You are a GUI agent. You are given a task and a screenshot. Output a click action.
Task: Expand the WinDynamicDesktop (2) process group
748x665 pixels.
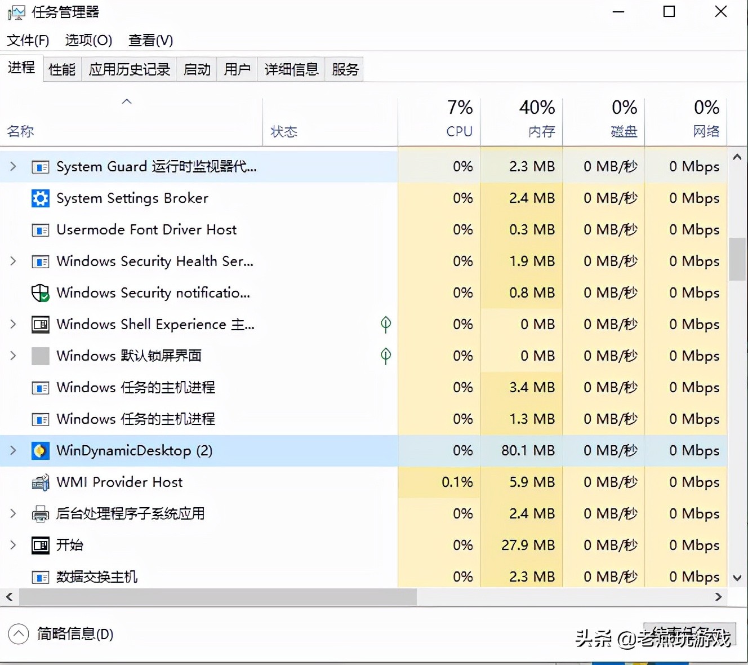13,451
